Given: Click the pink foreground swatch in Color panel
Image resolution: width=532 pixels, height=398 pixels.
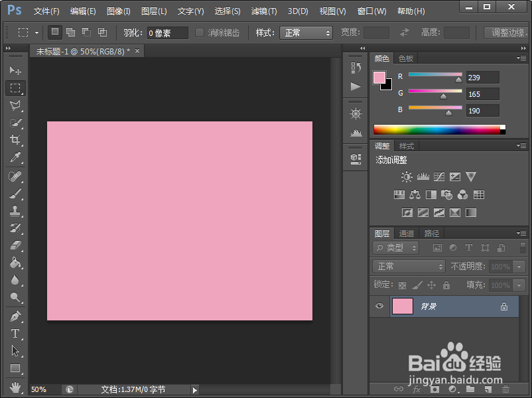Looking at the screenshot, I should click(x=380, y=78).
